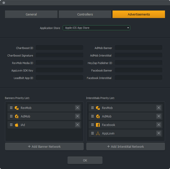The height and width of the screenshot is (169, 170).
Task: Remove RevMob from Banners Priority List
Action: [77, 108]
